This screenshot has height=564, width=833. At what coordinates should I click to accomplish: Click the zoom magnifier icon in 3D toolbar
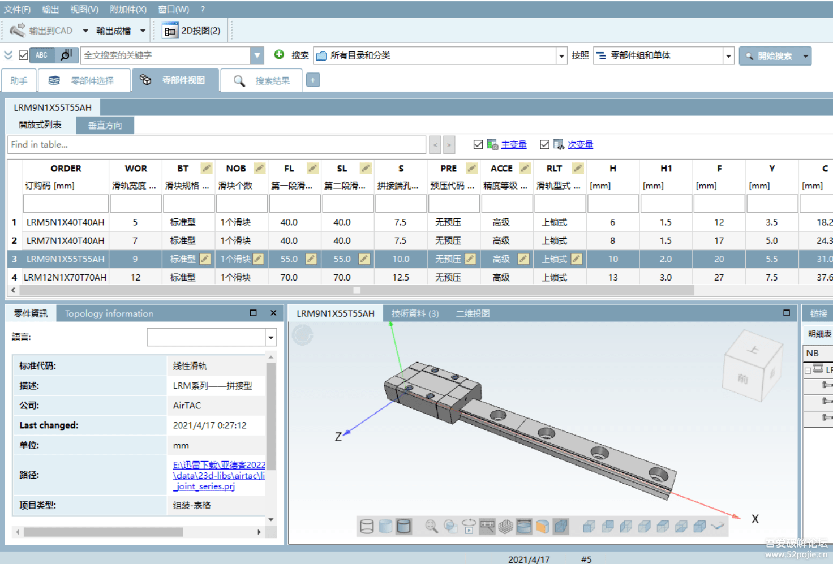point(431,527)
